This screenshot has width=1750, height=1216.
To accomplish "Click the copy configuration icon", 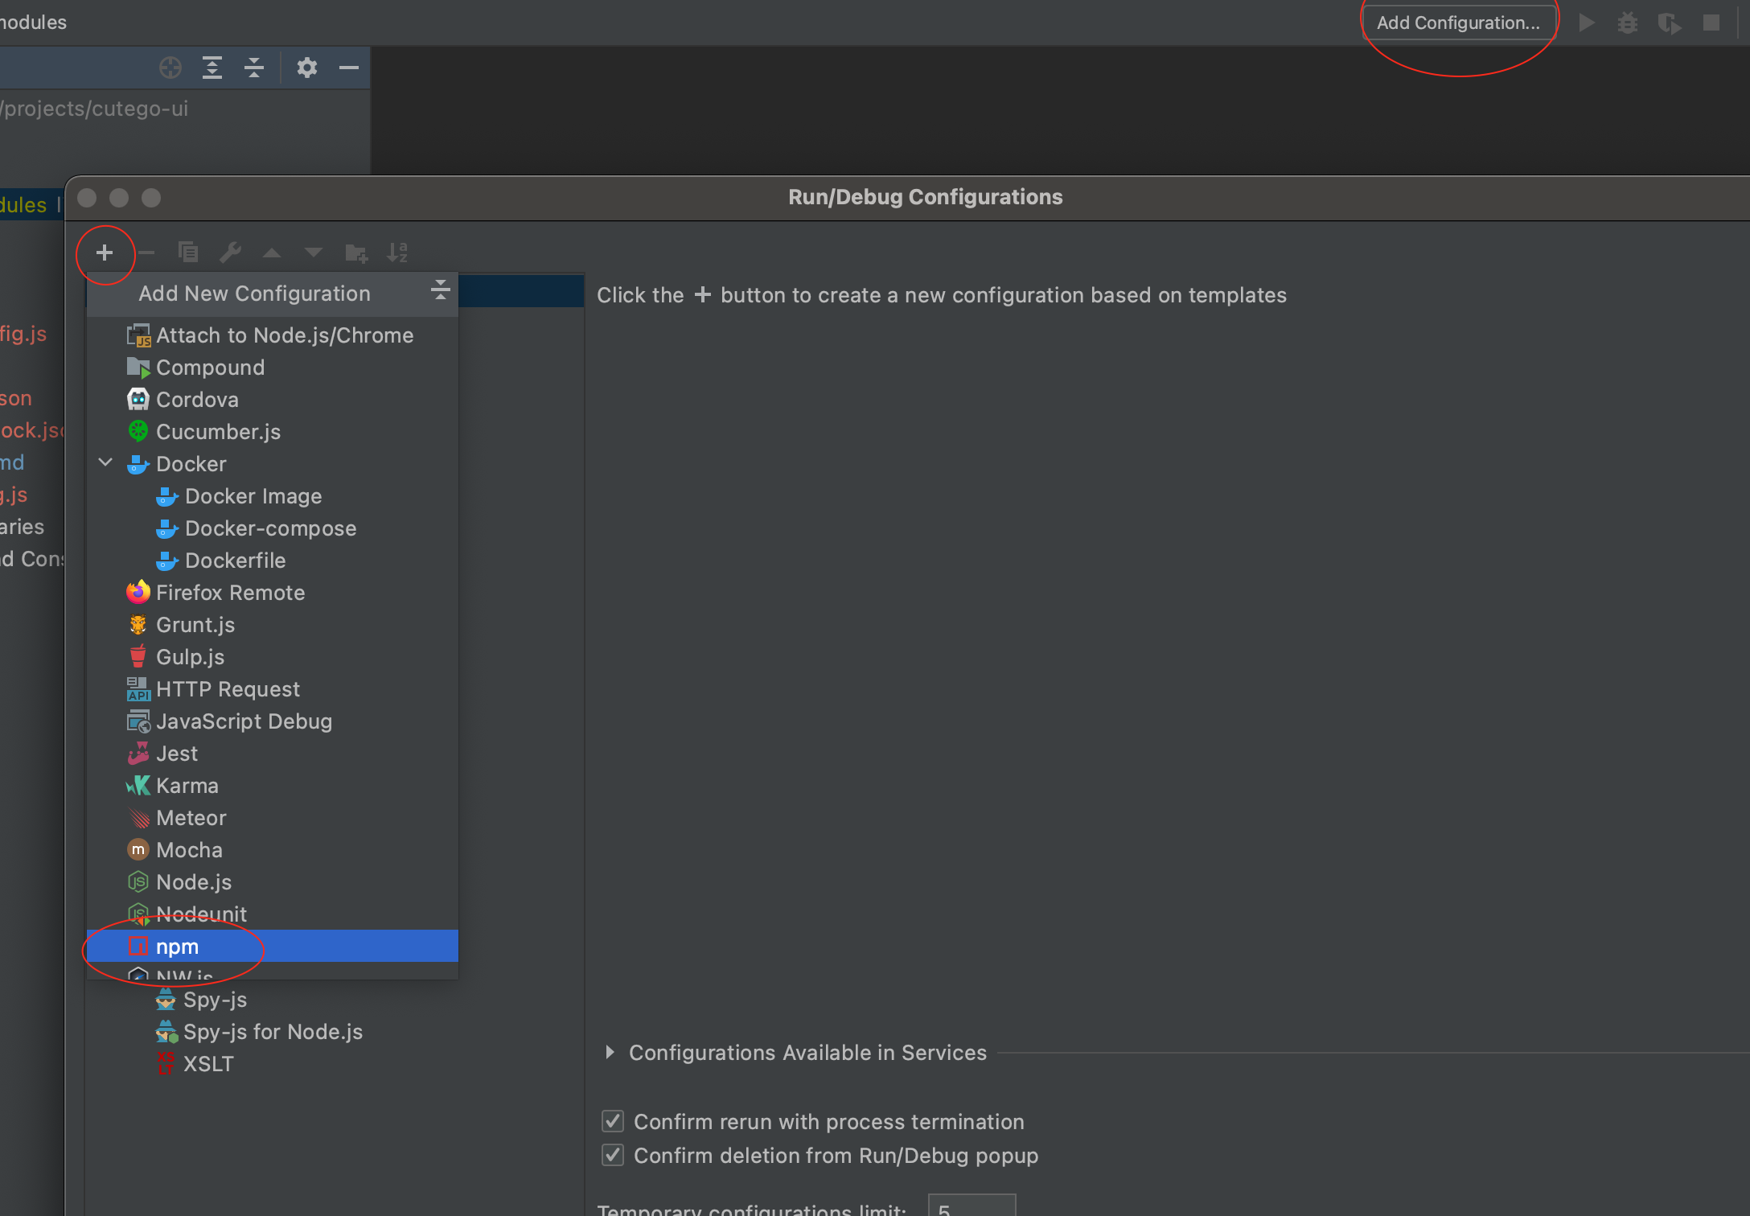I will point(188,253).
